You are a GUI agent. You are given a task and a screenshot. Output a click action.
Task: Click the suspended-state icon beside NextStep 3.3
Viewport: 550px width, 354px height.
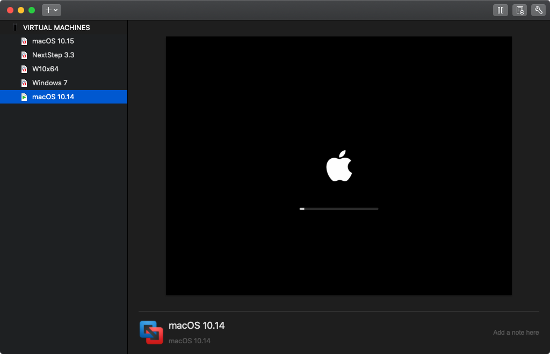(x=24, y=55)
